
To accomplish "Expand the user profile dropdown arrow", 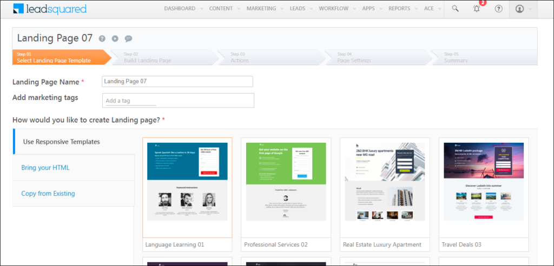I will click(530, 9).
